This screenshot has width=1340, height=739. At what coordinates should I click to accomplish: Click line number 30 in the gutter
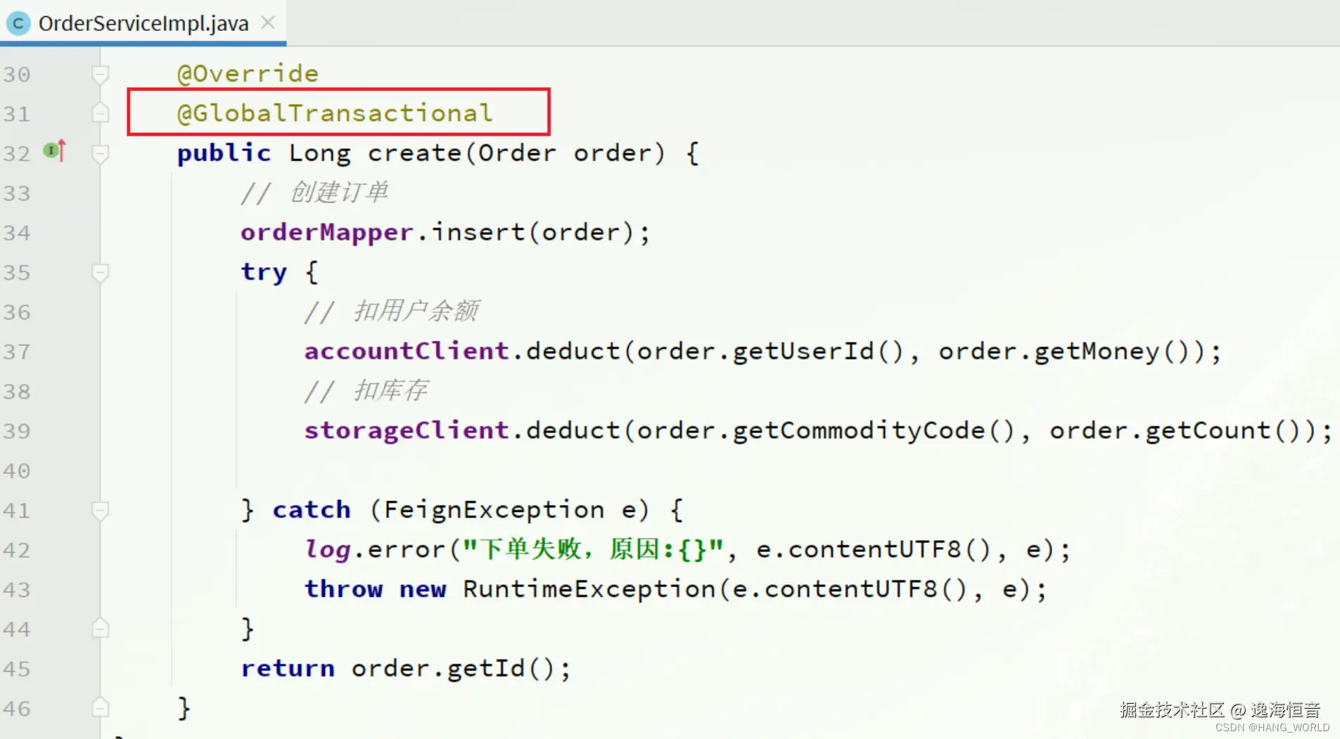17,75
